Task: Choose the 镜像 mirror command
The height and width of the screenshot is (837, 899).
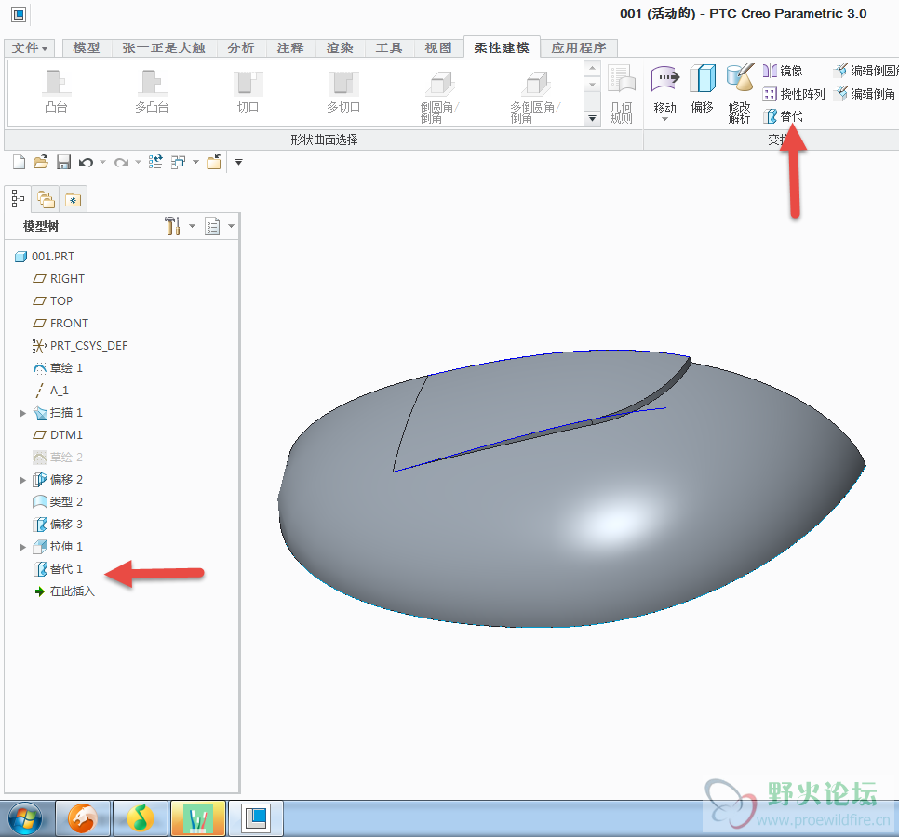Action: [x=783, y=71]
